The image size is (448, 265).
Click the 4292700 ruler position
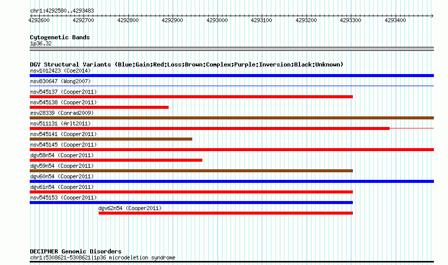coord(83,20)
